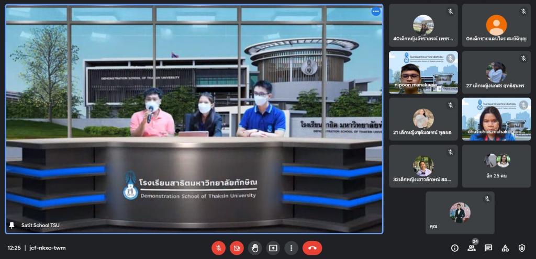Open the อีก 25 คน more participants tile
Image resolution: width=536 pixels, height=259 pixels.
pyautogui.click(x=496, y=166)
